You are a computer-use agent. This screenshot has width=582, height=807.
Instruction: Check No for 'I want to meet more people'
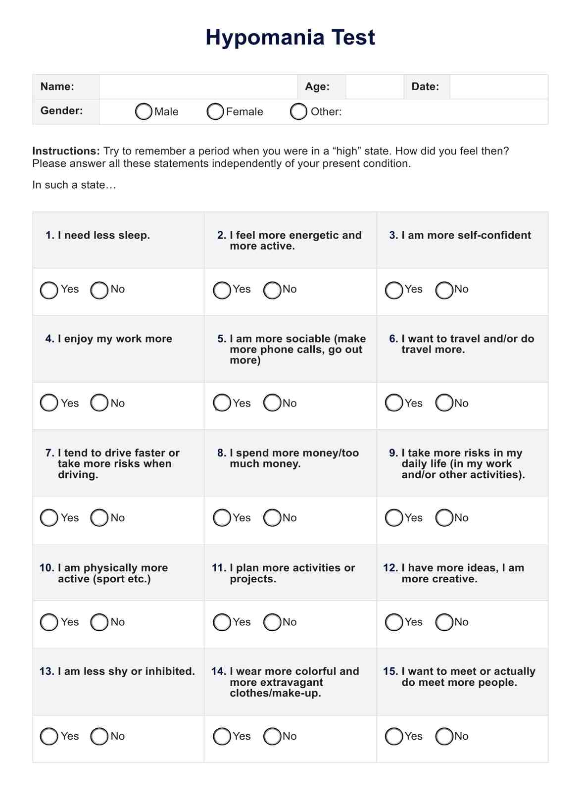point(444,736)
